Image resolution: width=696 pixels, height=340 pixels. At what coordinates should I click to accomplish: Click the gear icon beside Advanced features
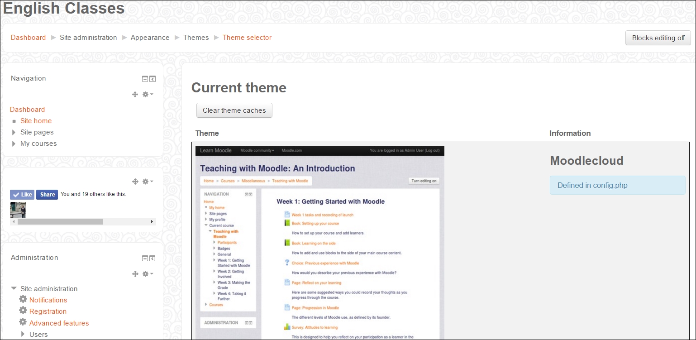(x=23, y=322)
